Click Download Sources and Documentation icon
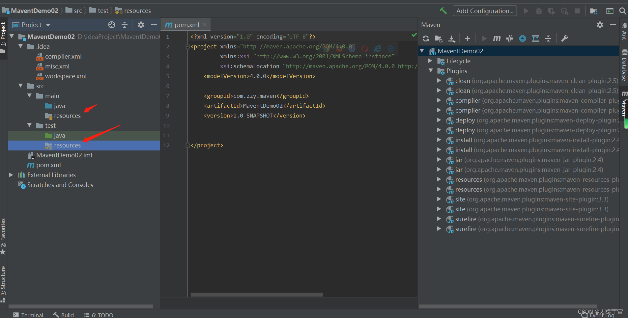Screen dimensions: 628x318 (x=452, y=39)
